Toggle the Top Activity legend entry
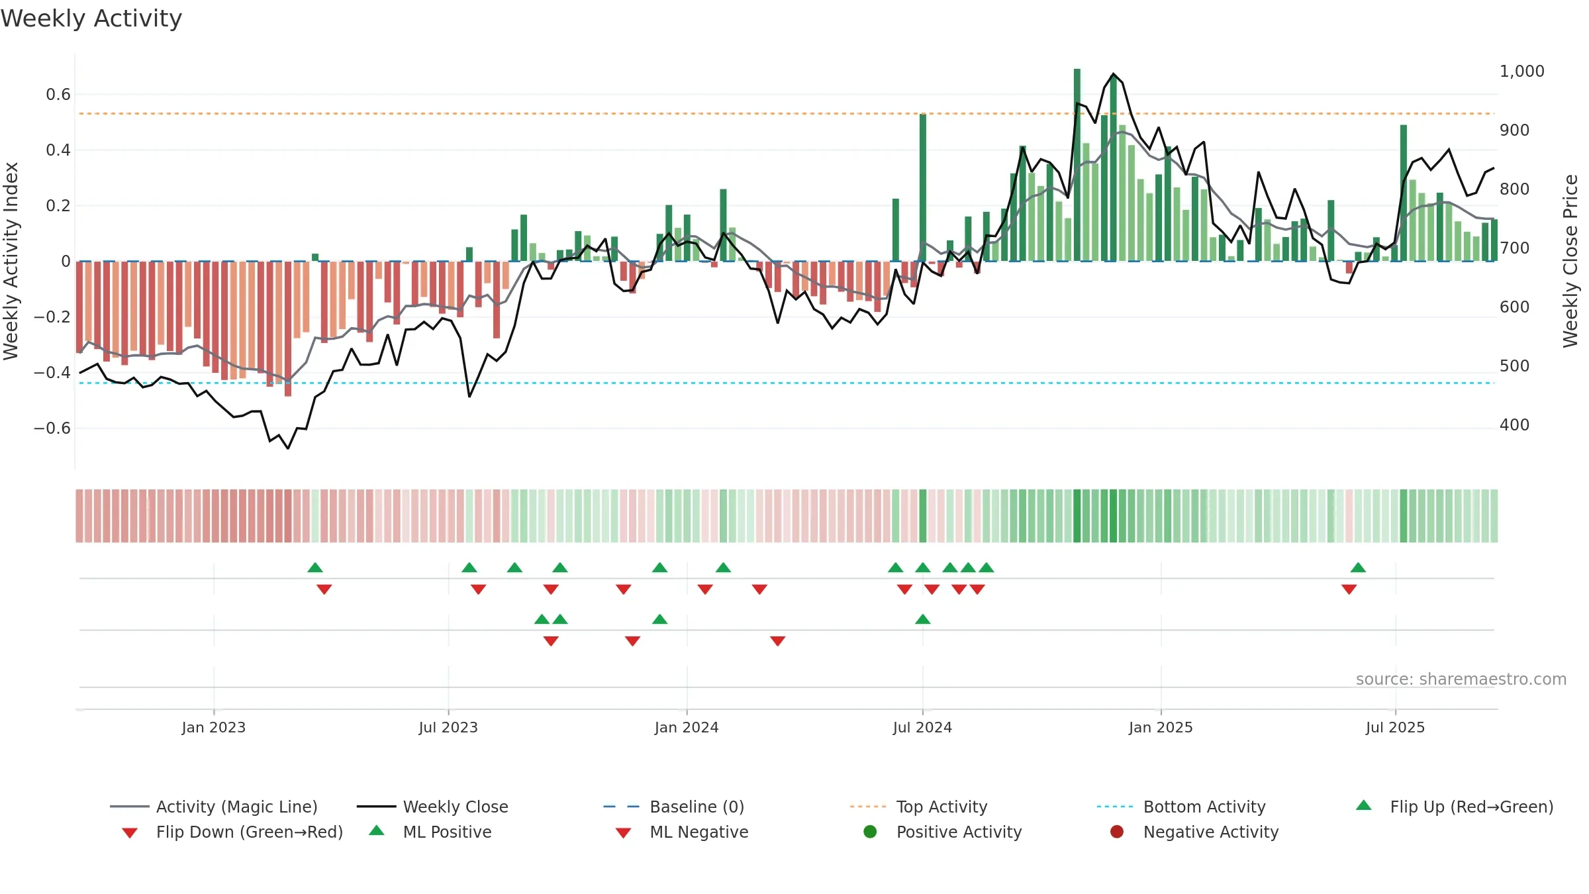 point(918,807)
